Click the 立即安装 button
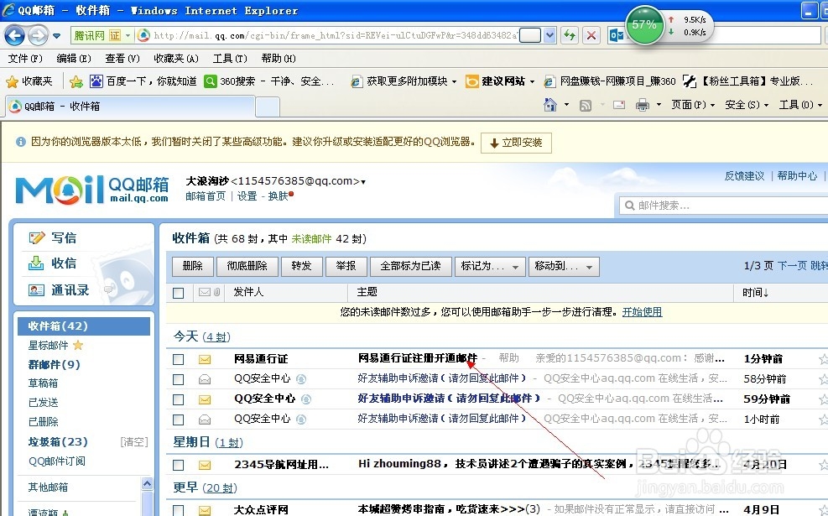 [516, 143]
